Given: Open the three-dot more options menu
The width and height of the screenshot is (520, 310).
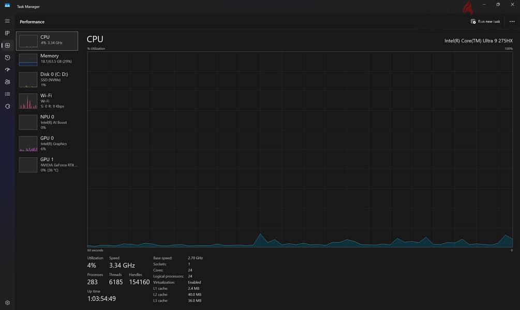Looking at the screenshot, I should click(x=512, y=22).
